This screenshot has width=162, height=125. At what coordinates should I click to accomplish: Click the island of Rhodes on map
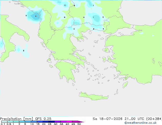(125, 85)
